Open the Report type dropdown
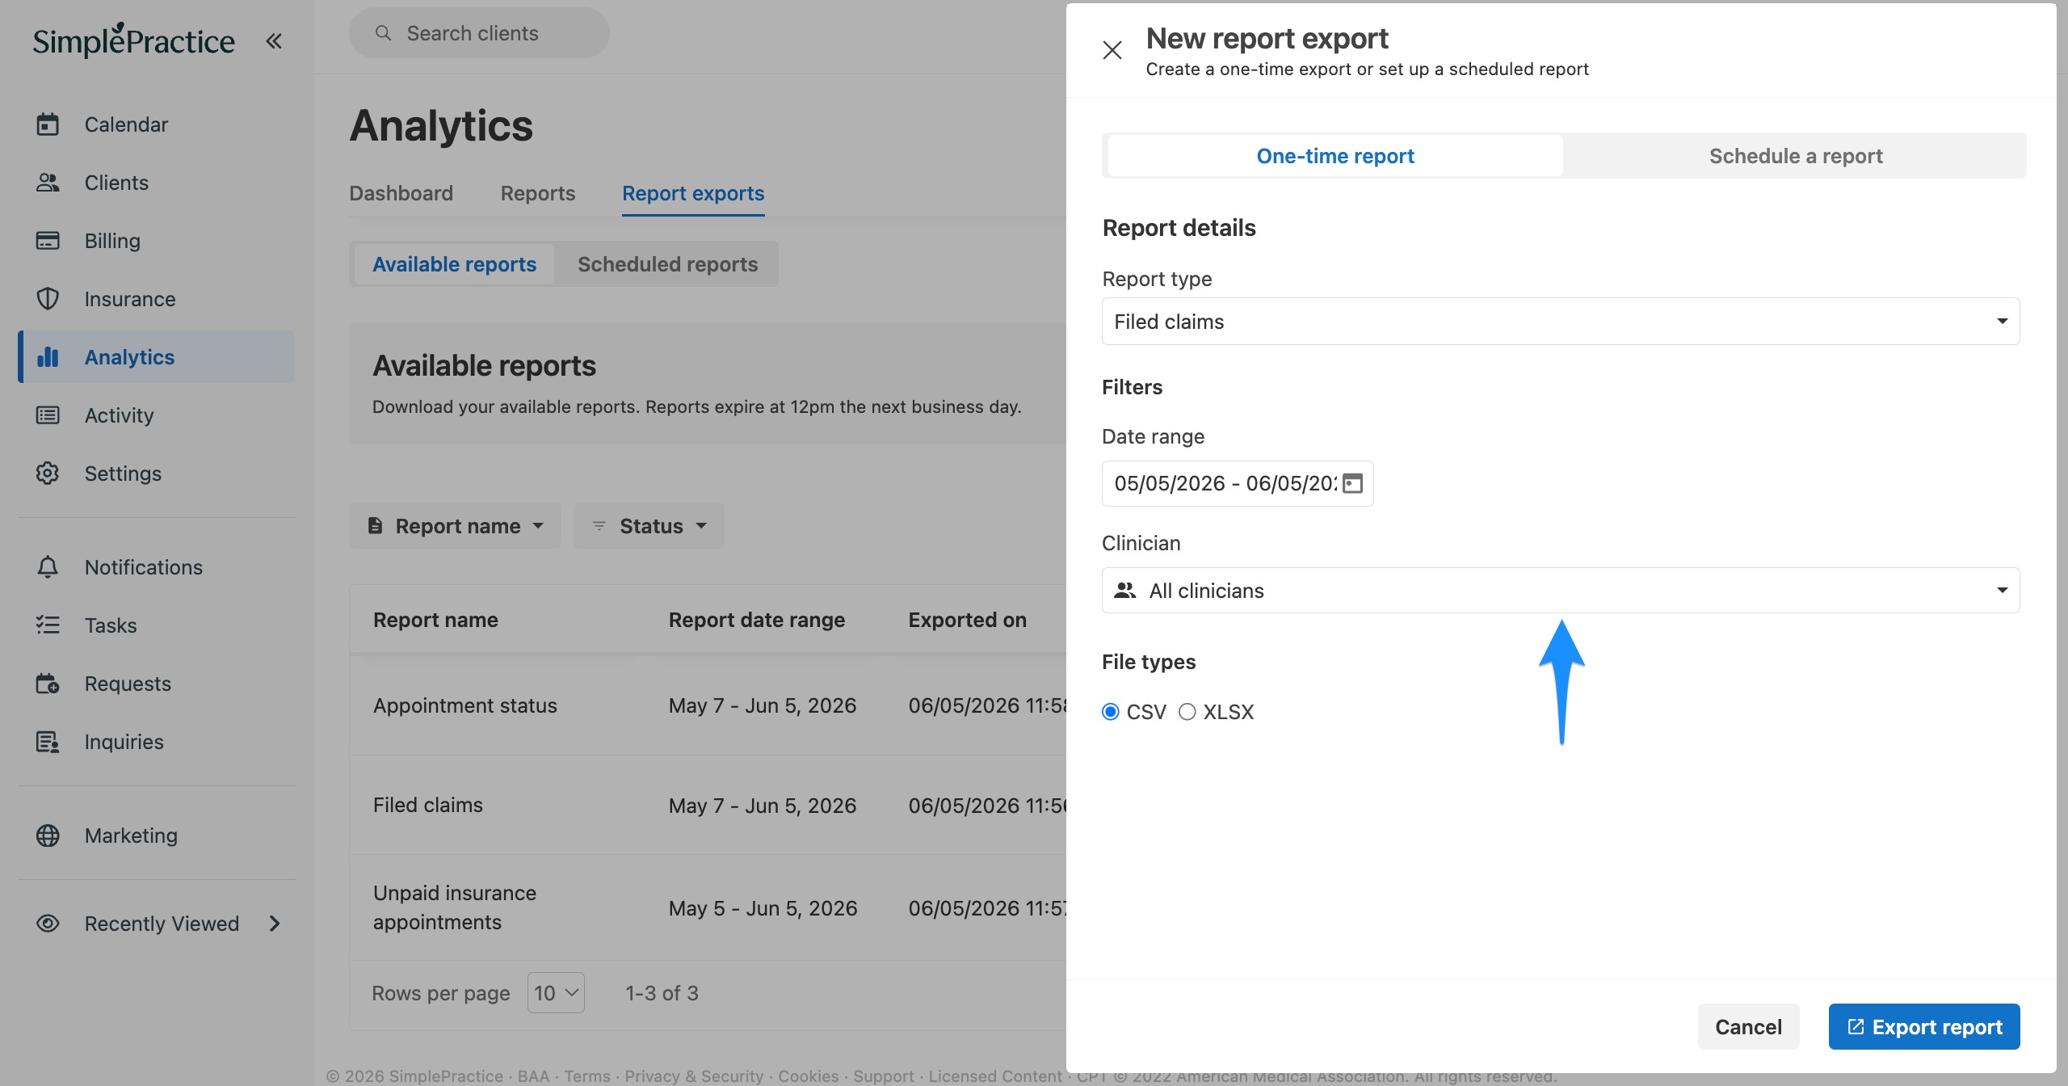The height and width of the screenshot is (1086, 2068). (x=1561, y=322)
